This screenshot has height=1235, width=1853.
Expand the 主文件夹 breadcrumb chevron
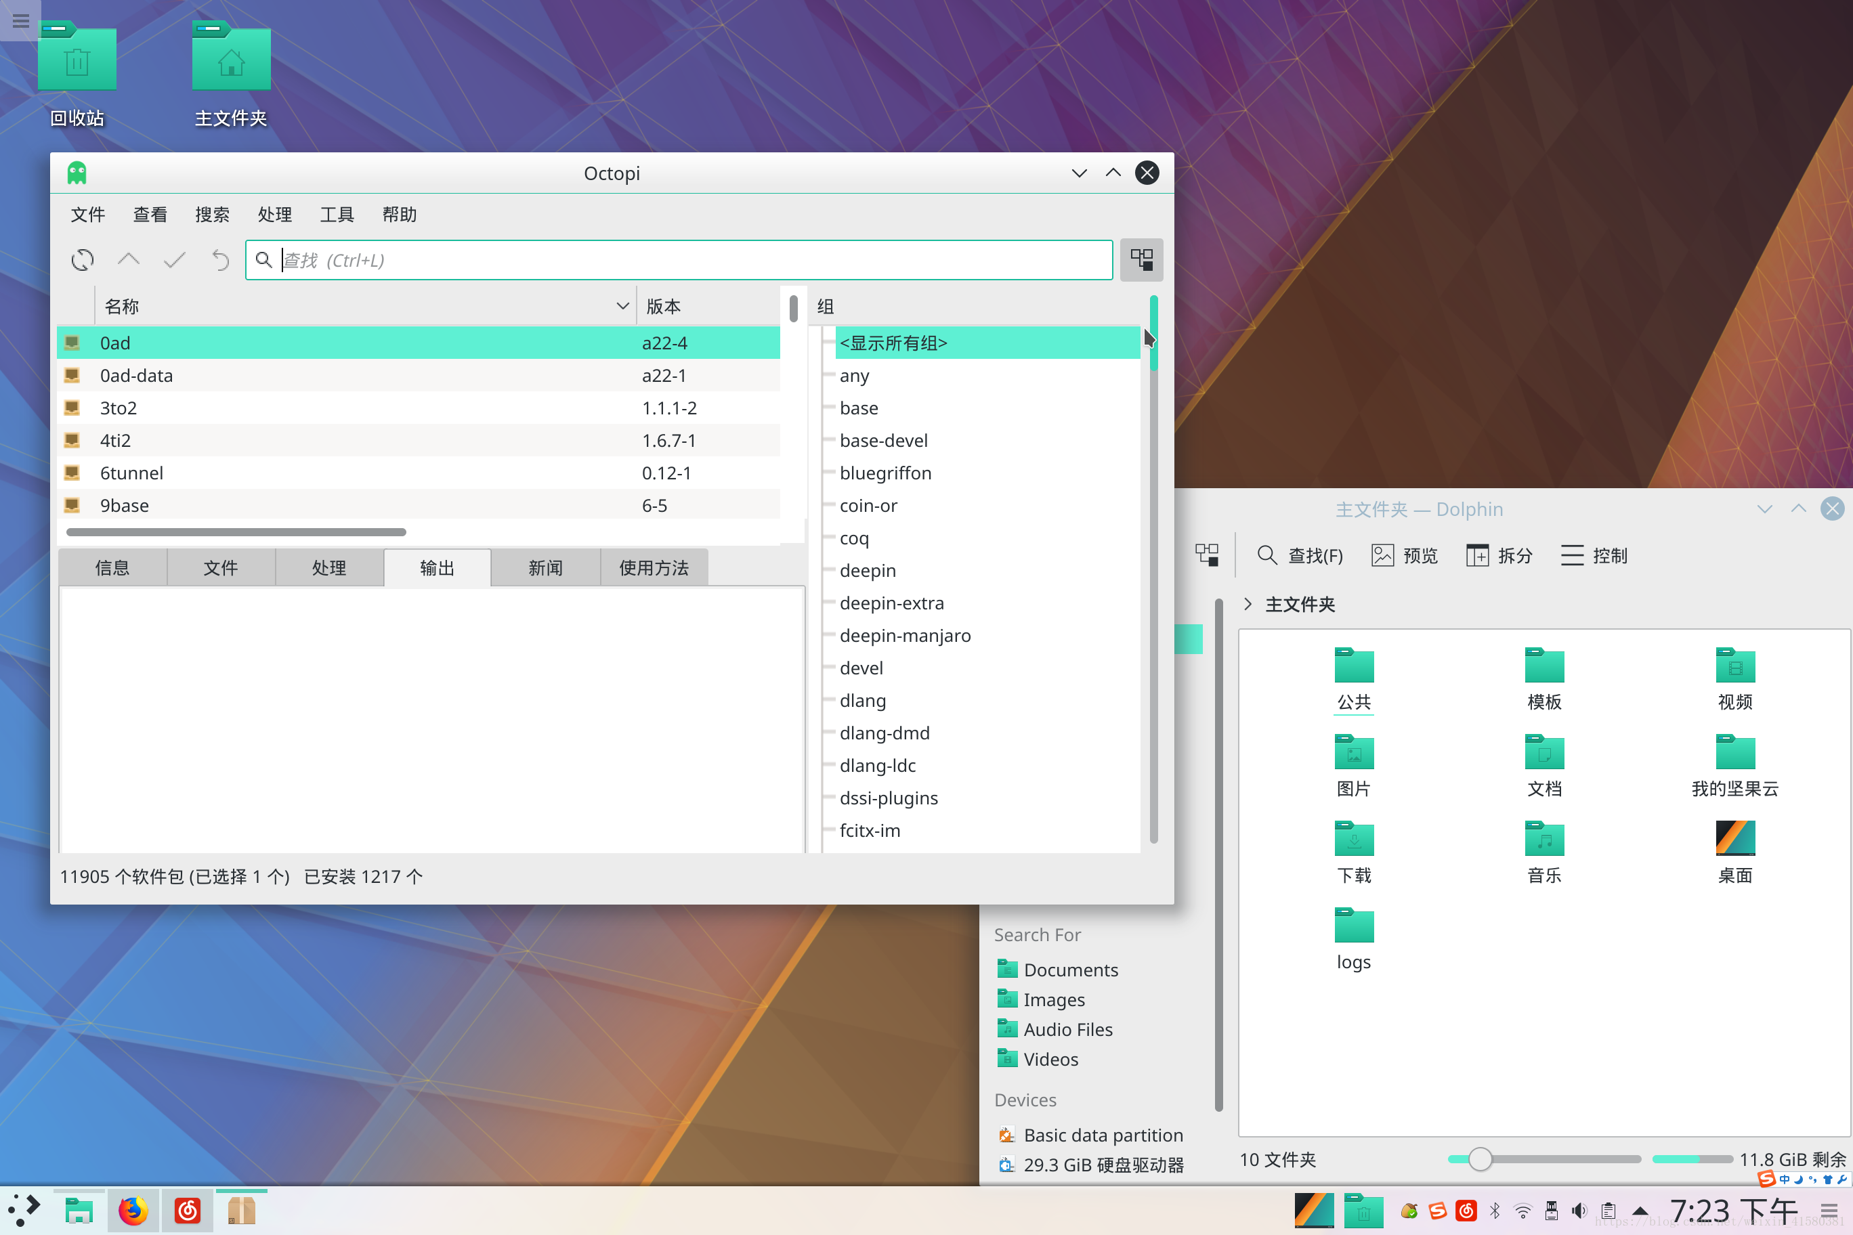1248,604
